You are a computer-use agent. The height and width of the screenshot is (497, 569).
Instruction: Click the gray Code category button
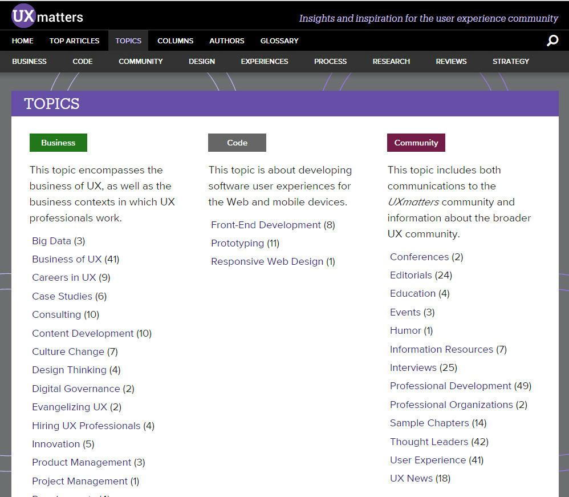coord(237,143)
